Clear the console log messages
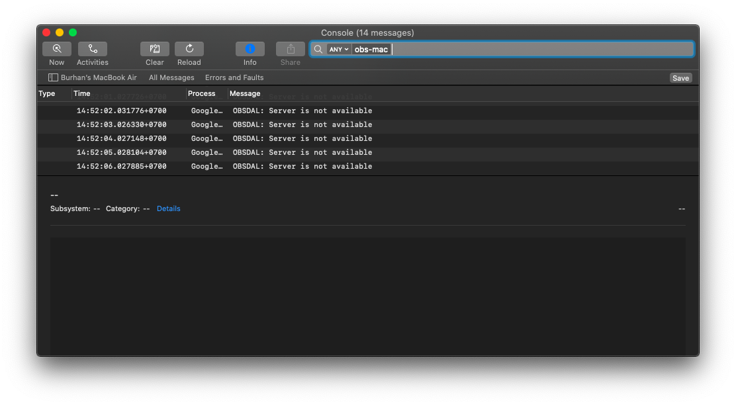 [154, 48]
